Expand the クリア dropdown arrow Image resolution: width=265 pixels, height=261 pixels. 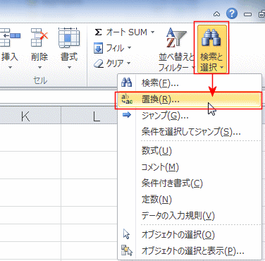click(128, 63)
